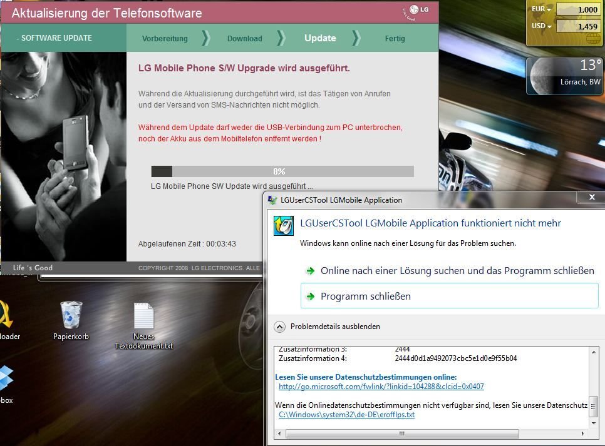Click the phone photo in updater window
Image resolution: width=605 pixels, height=446 pixels.
point(64,156)
